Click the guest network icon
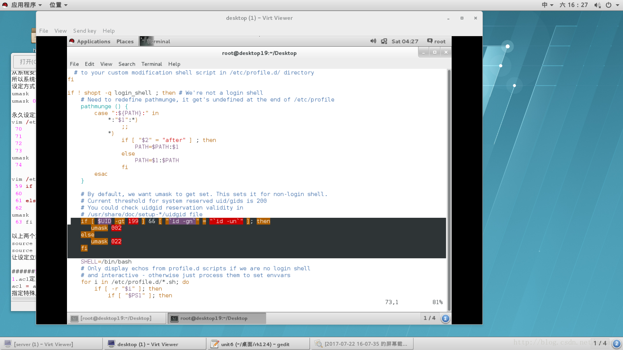Viewport: 623px width, 350px height. pos(384,41)
